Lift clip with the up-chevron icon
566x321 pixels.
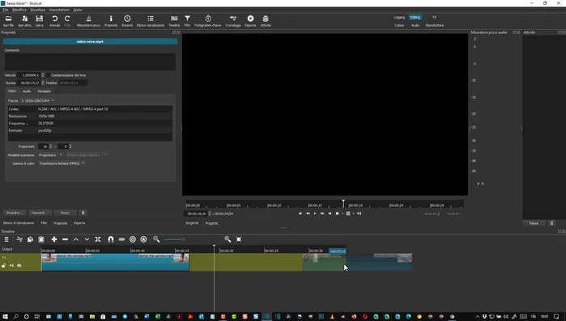click(76, 239)
